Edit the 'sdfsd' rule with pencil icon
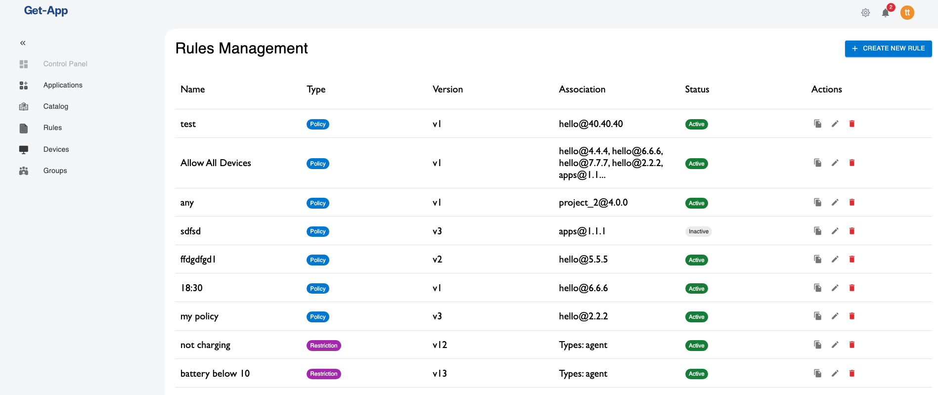Viewport: 938px width, 395px height. [x=835, y=231]
